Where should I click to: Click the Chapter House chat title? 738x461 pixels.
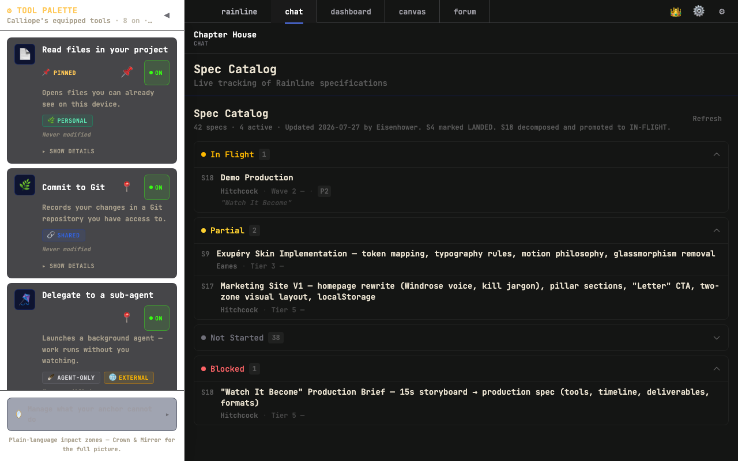225,35
